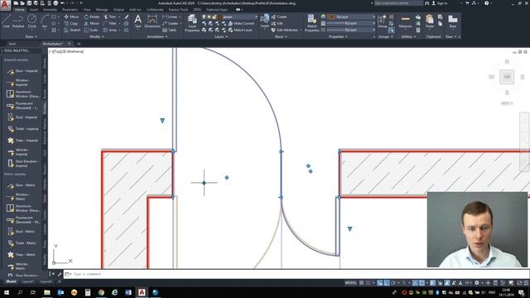Click Edit Attributes button
Viewport: 530px width, 298px height.
click(285, 30)
